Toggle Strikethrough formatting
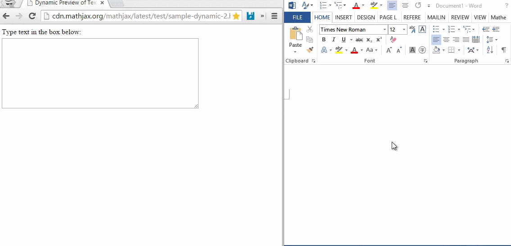Screen dimensions: 511x246 click(359, 40)
